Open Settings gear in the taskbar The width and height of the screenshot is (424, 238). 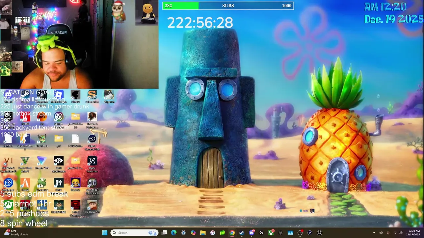(x=184, y=233)
